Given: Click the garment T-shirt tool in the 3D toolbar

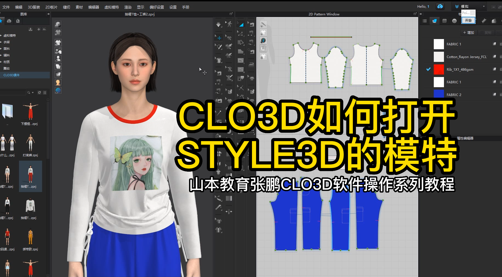Looking at the screenshot, I should (218, 60).
